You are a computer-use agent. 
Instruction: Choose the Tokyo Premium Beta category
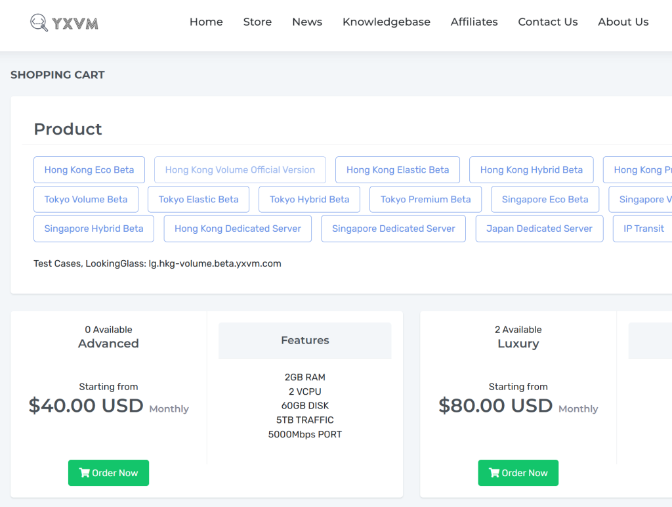click(x=425, y=200)
